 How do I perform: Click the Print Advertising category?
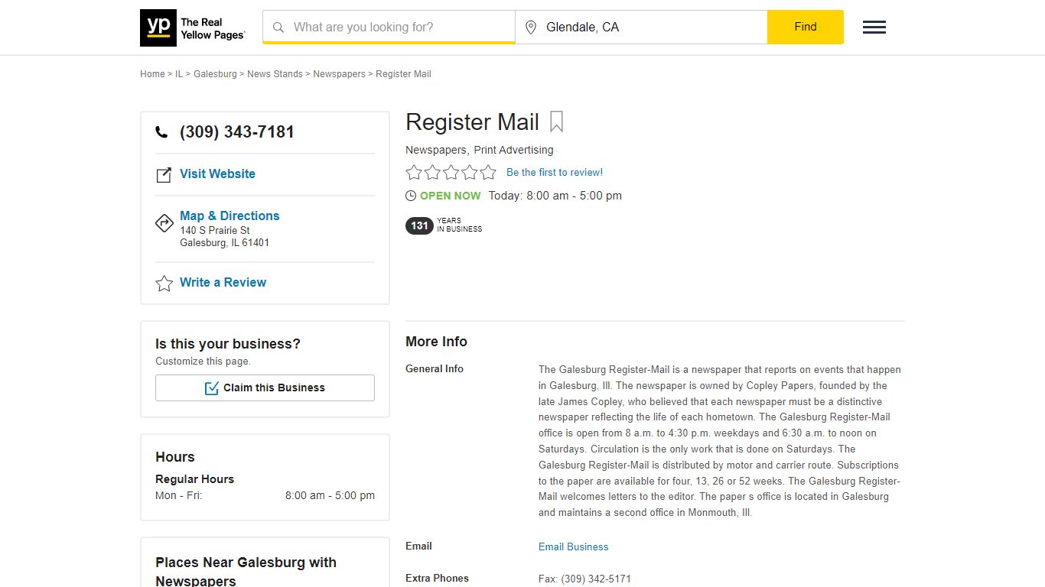point(513,150)
